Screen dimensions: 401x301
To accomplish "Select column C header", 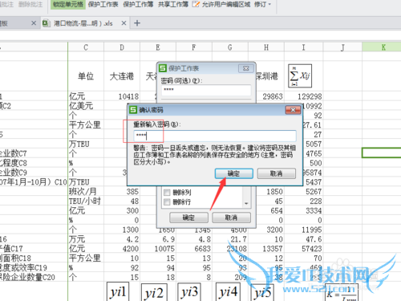I will (86, 47).
